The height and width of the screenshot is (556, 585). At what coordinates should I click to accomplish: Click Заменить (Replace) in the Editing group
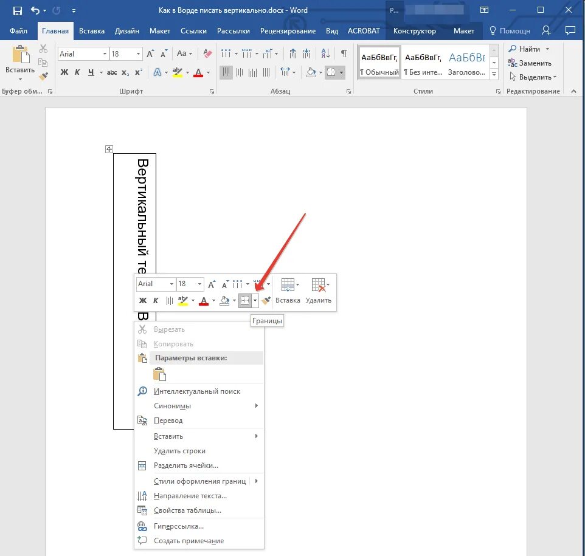tap(530, 63)
